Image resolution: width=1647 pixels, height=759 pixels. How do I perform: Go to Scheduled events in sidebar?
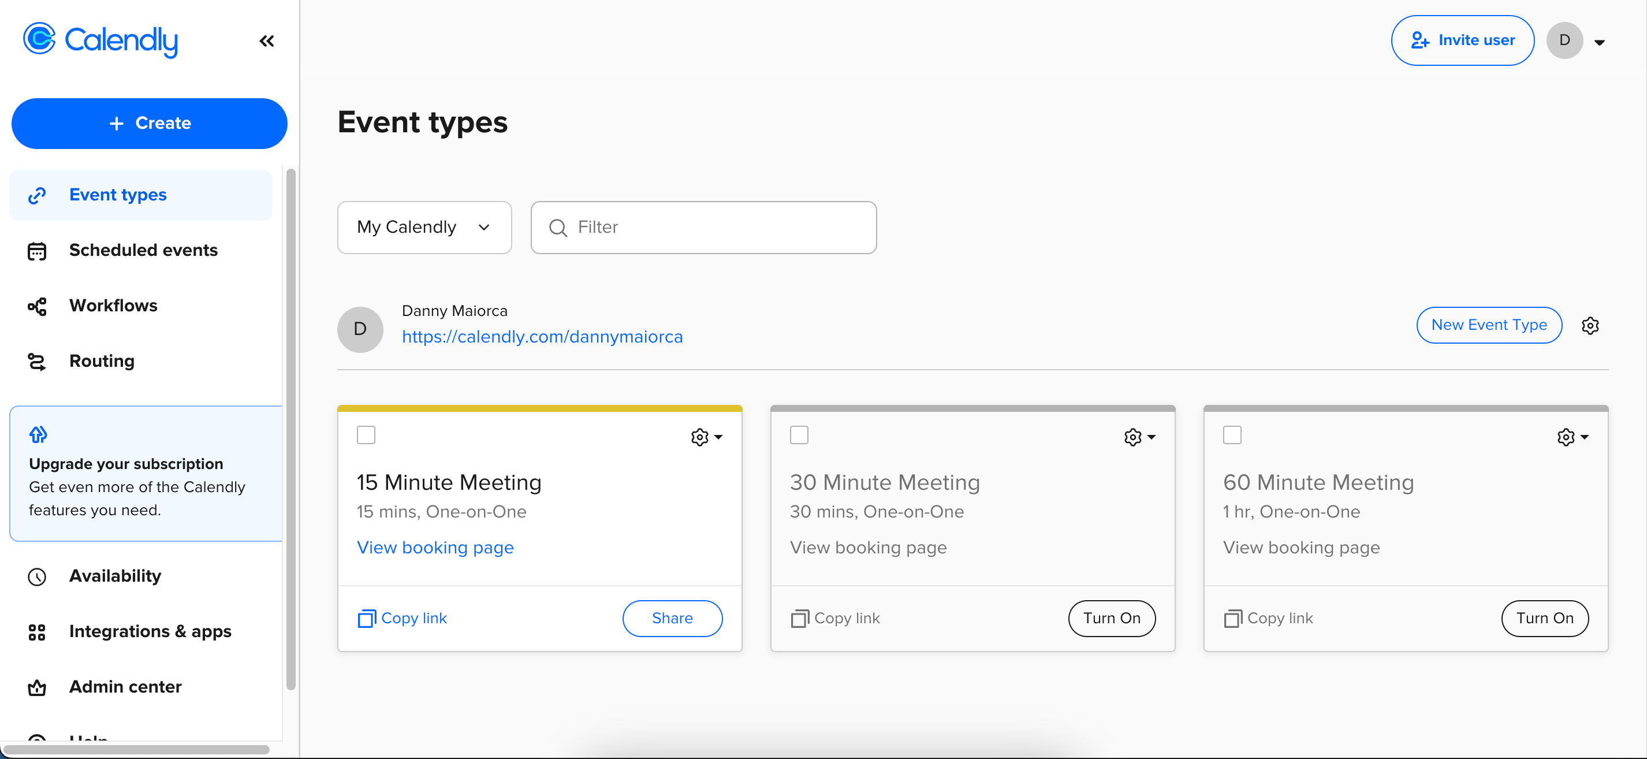[143, 250]
